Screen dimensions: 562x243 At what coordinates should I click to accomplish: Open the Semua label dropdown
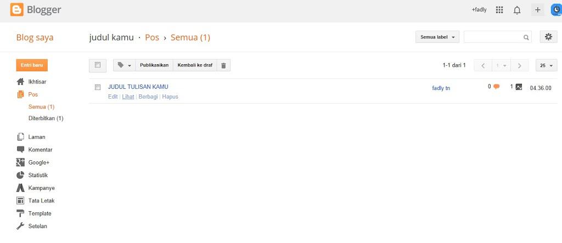(x=437, y=37)
